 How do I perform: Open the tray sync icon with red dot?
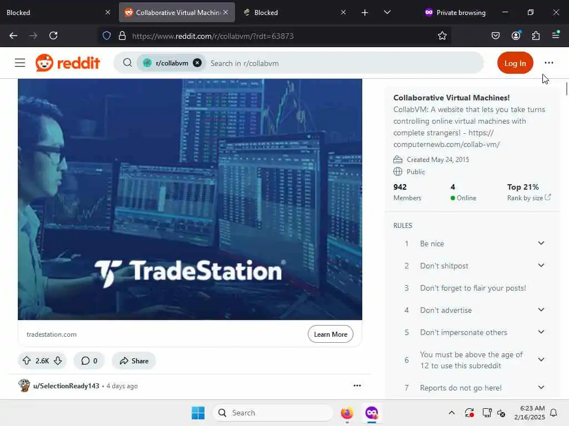click(469, 413)
